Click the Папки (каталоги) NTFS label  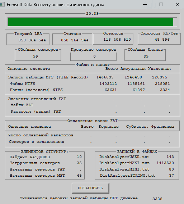36,90
